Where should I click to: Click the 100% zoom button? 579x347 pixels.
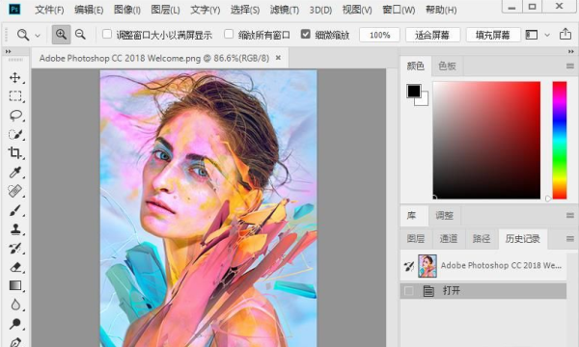coord(379,35)
